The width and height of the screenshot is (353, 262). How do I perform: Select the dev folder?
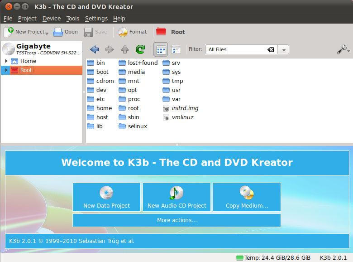(97, 90)
